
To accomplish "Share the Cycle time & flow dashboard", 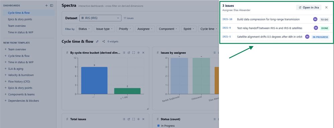I will [x=104, y=41].
